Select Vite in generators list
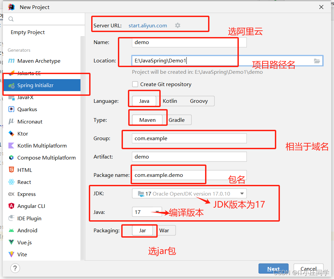This screenshot has height=279, width=334. (x=42, y=254)
